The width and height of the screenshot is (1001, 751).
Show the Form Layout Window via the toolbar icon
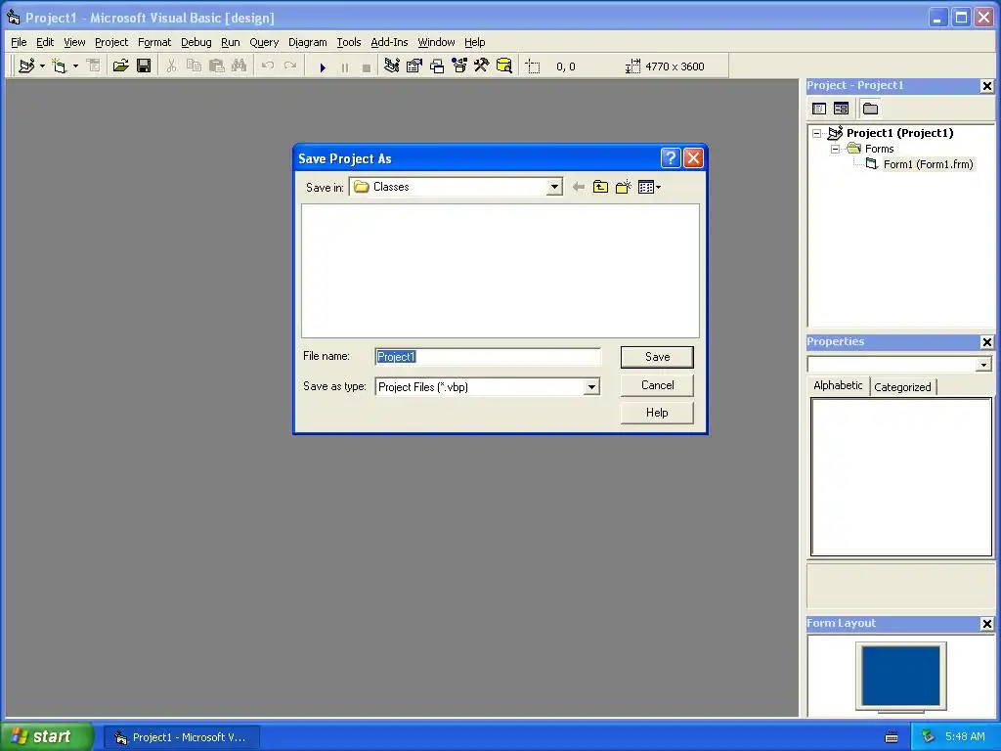437,66
